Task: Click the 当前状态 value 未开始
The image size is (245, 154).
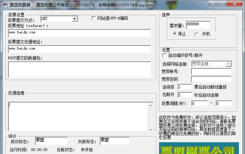Action: click(87, 150)
